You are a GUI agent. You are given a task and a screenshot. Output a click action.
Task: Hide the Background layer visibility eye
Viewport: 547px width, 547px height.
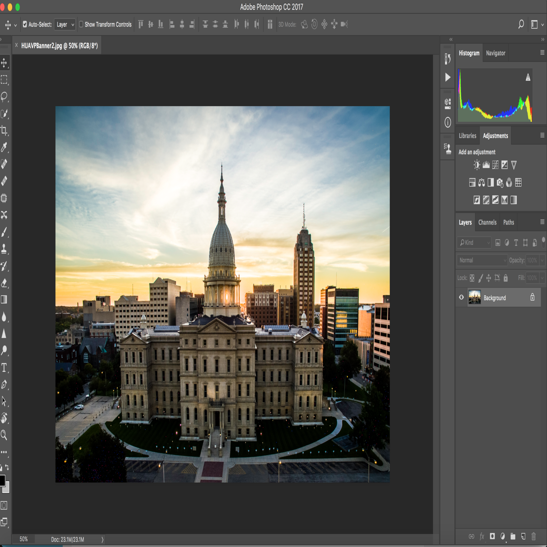(462, 297)
